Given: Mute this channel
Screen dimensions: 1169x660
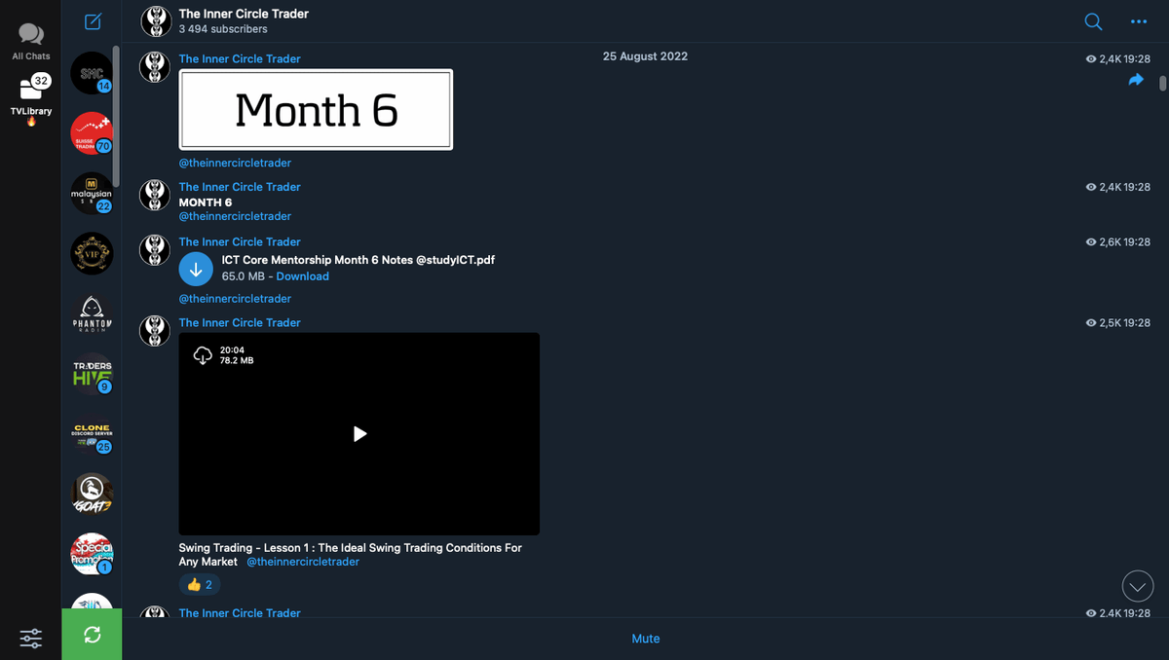Looking at the screenshot, I should click(x=646, y=639).
